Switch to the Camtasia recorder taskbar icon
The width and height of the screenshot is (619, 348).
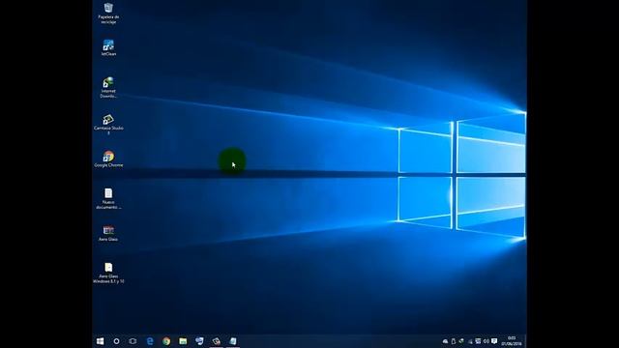pos(216,341)
